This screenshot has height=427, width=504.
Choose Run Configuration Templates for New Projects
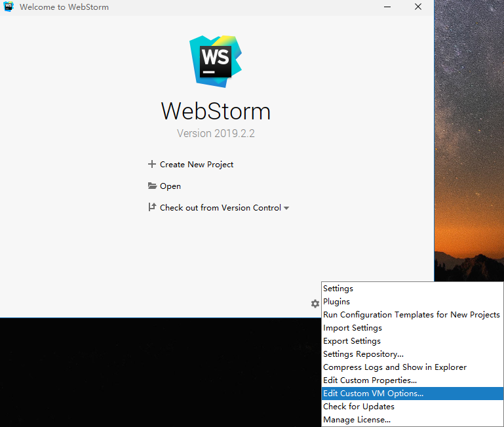click(412, 315)
